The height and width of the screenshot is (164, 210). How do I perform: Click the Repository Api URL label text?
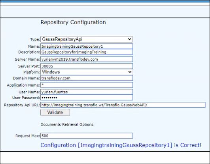point(22,105)
